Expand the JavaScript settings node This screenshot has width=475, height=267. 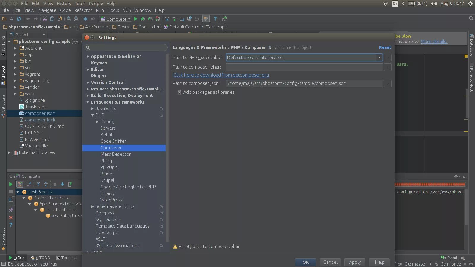(92, 109)
